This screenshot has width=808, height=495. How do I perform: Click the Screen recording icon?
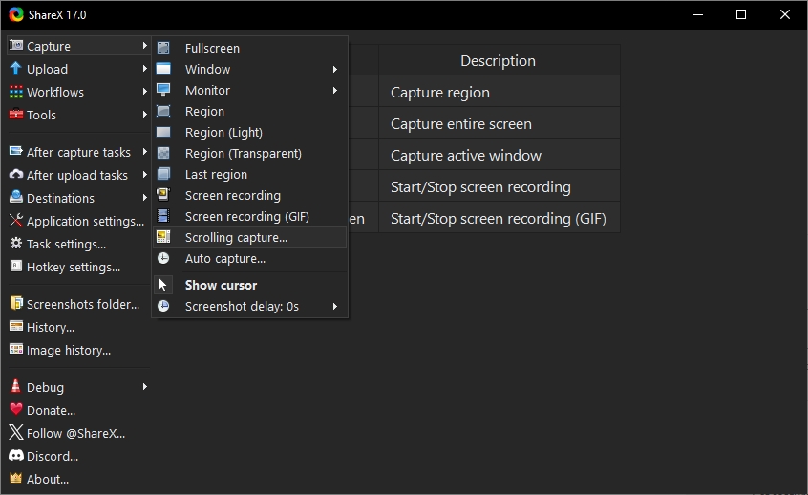point(163,195)
